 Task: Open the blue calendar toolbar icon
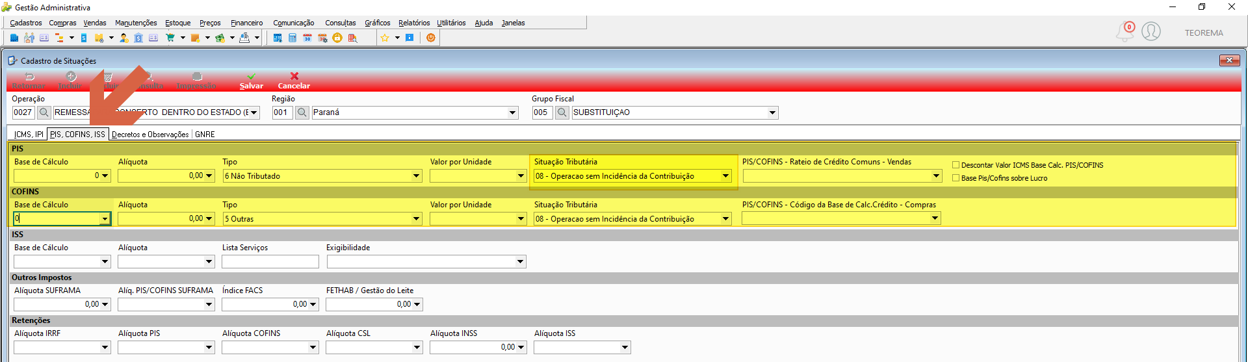click(x=278, y=38)
